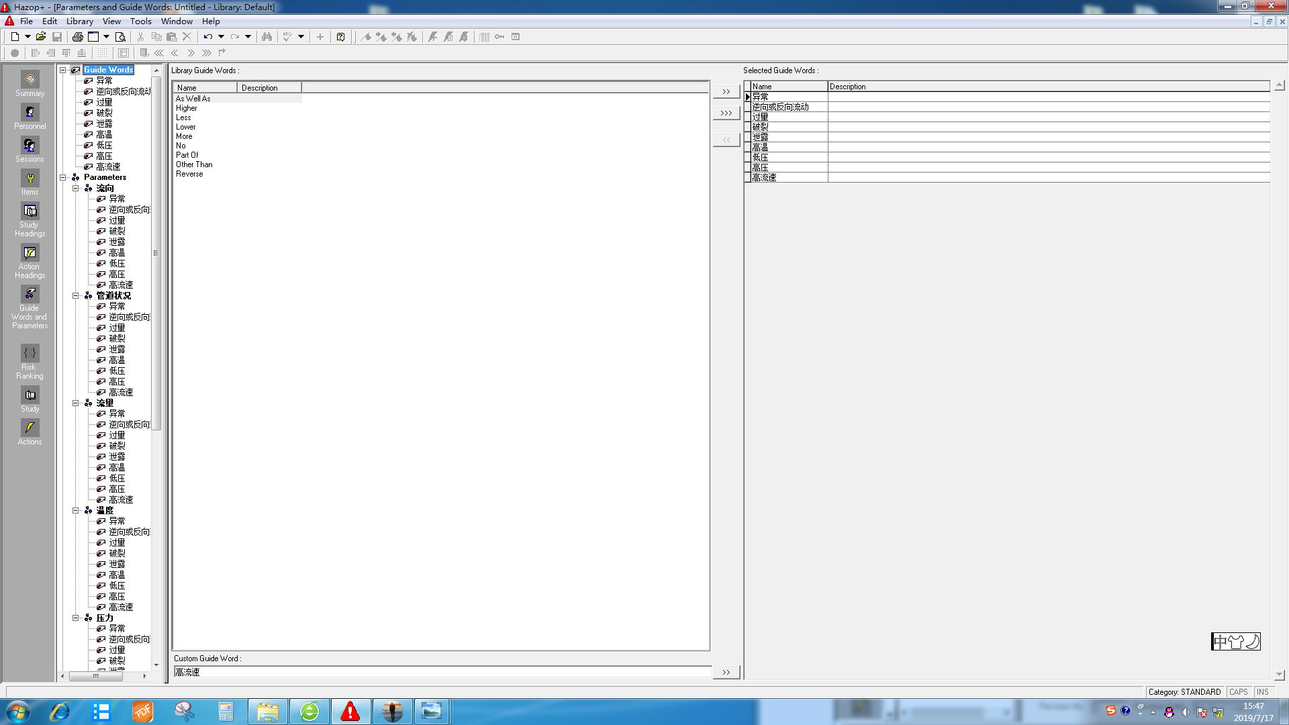Select Study Headings sidebar icon
Image resolution: width=1289 pixels, height=725 pixels.
[x=30, y=220]
